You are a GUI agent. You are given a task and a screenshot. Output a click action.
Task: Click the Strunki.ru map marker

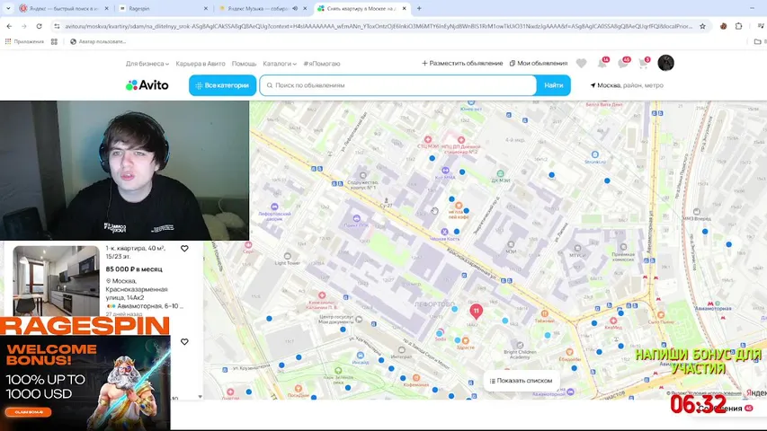tap(595, 154)
